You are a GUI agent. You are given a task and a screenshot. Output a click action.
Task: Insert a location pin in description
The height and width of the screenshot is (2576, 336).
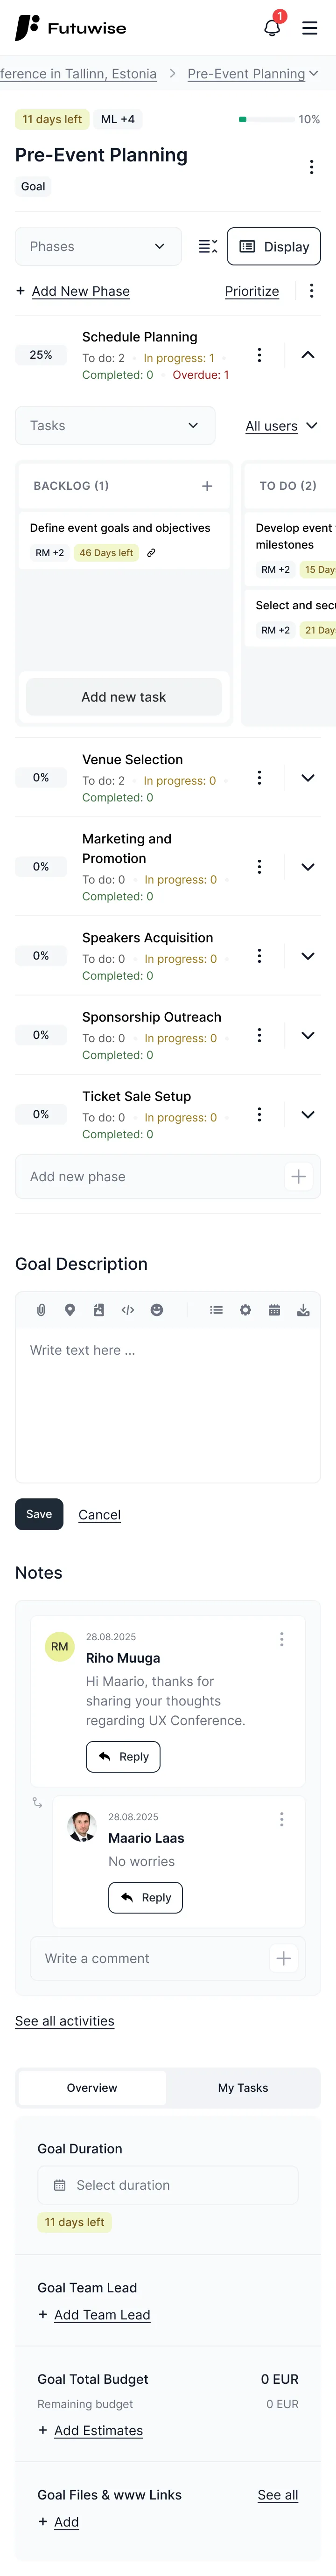[x=70, y=1310]
